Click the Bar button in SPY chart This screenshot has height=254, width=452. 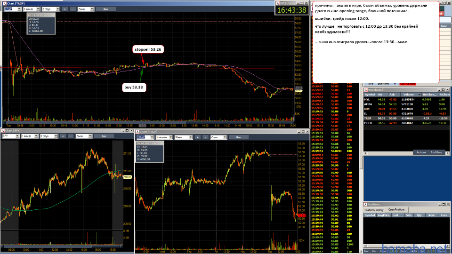(104, 136)
